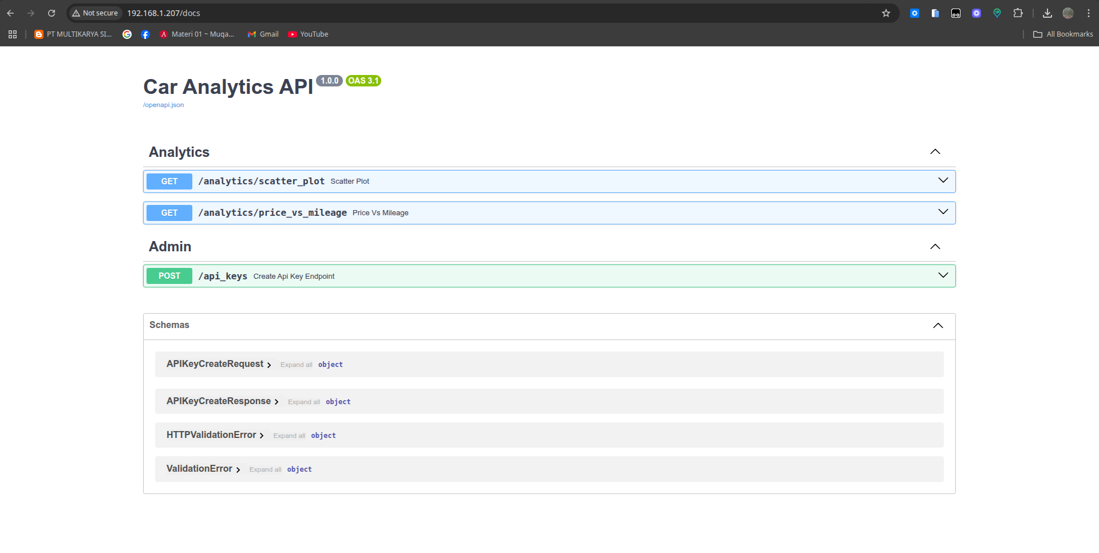Click the OAS 3.1 version badge
This screenshot has height=553, width=1099.
tap(363, 81)
